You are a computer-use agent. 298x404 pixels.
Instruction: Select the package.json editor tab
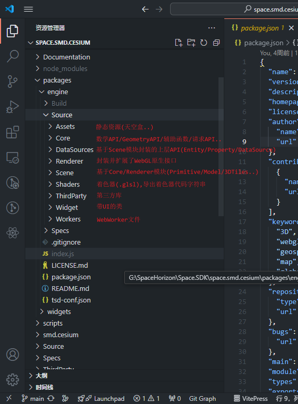pos(261,28)
